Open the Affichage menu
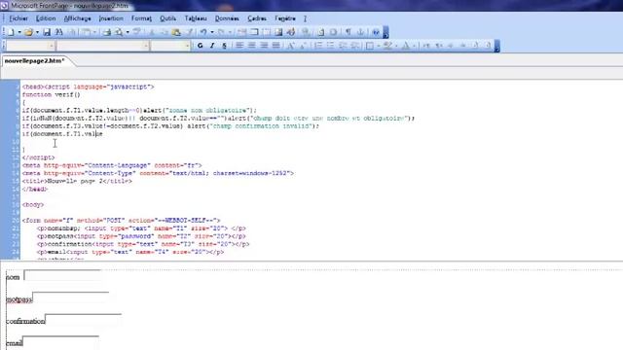This screenshot has height=350, width=623. click(x=77, y=18)
